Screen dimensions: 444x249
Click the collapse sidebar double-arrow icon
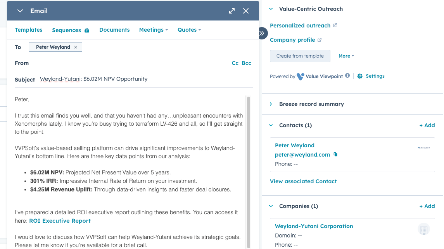(262, 33)
